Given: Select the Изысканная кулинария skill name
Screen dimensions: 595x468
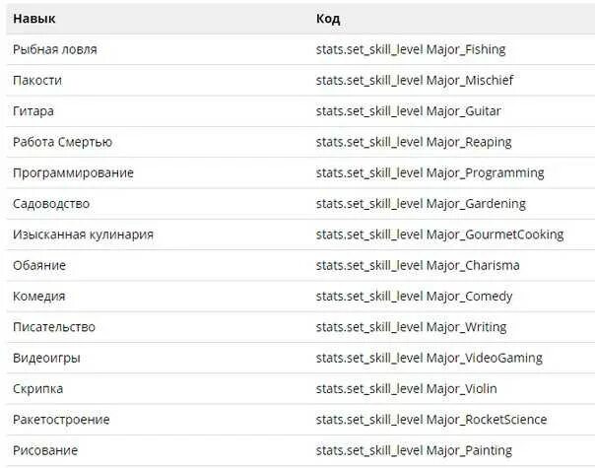Looking at the screenshot, I should click(83, 234).
